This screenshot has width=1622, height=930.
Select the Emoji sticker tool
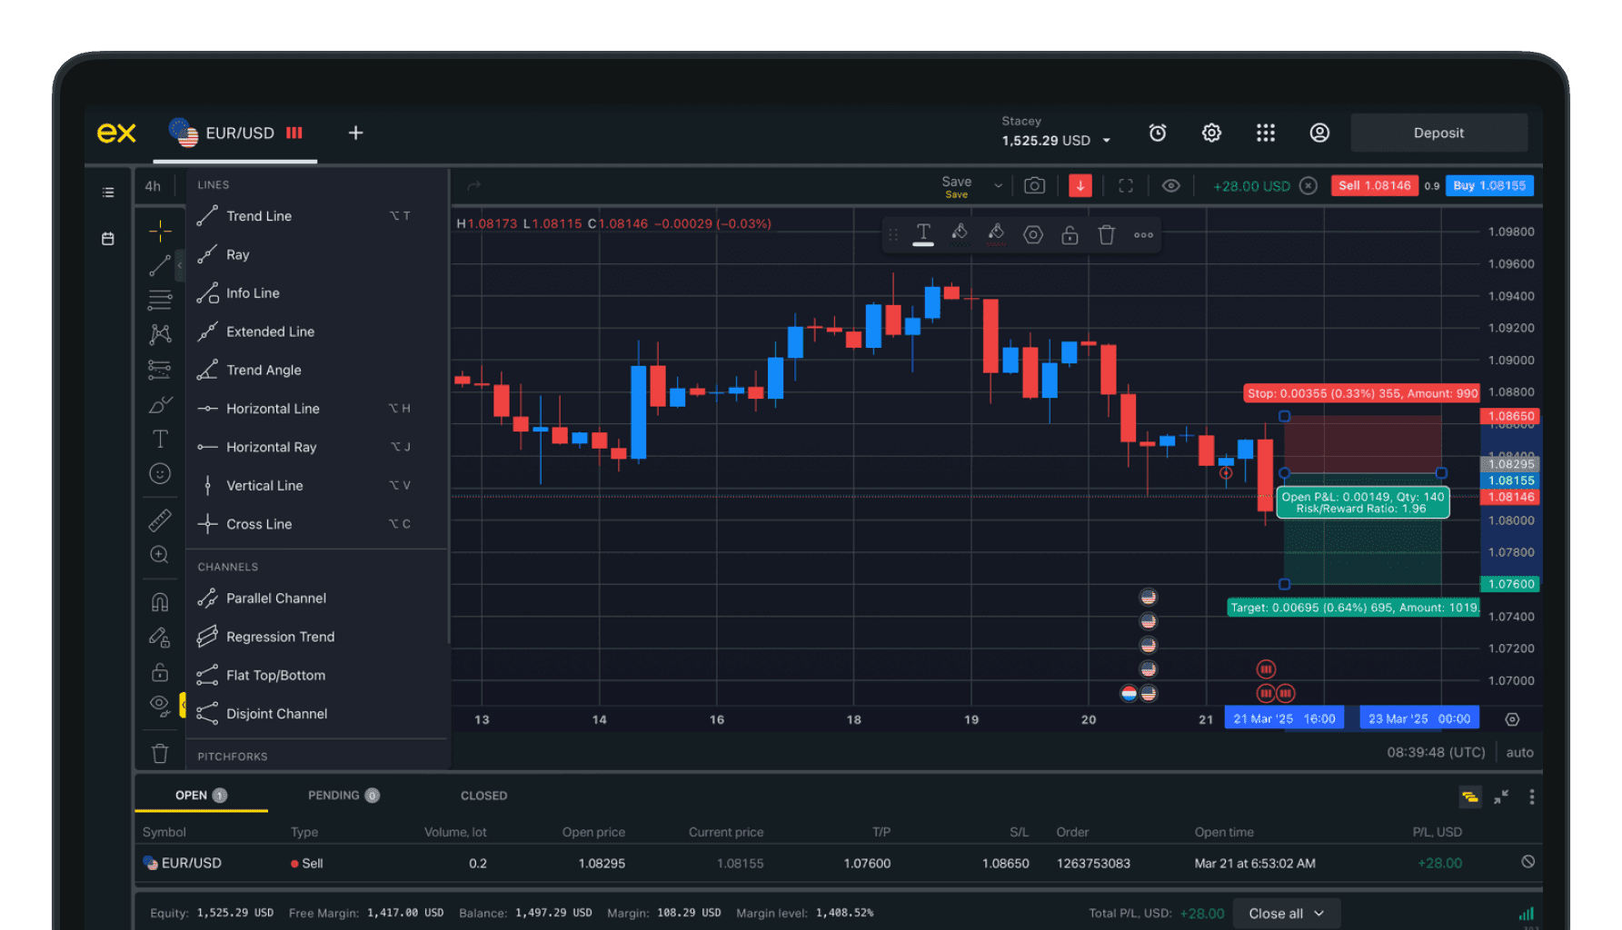click(159, 473)
